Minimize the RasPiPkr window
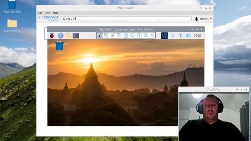This screenshot has height=141, width=251. (237, 90)
